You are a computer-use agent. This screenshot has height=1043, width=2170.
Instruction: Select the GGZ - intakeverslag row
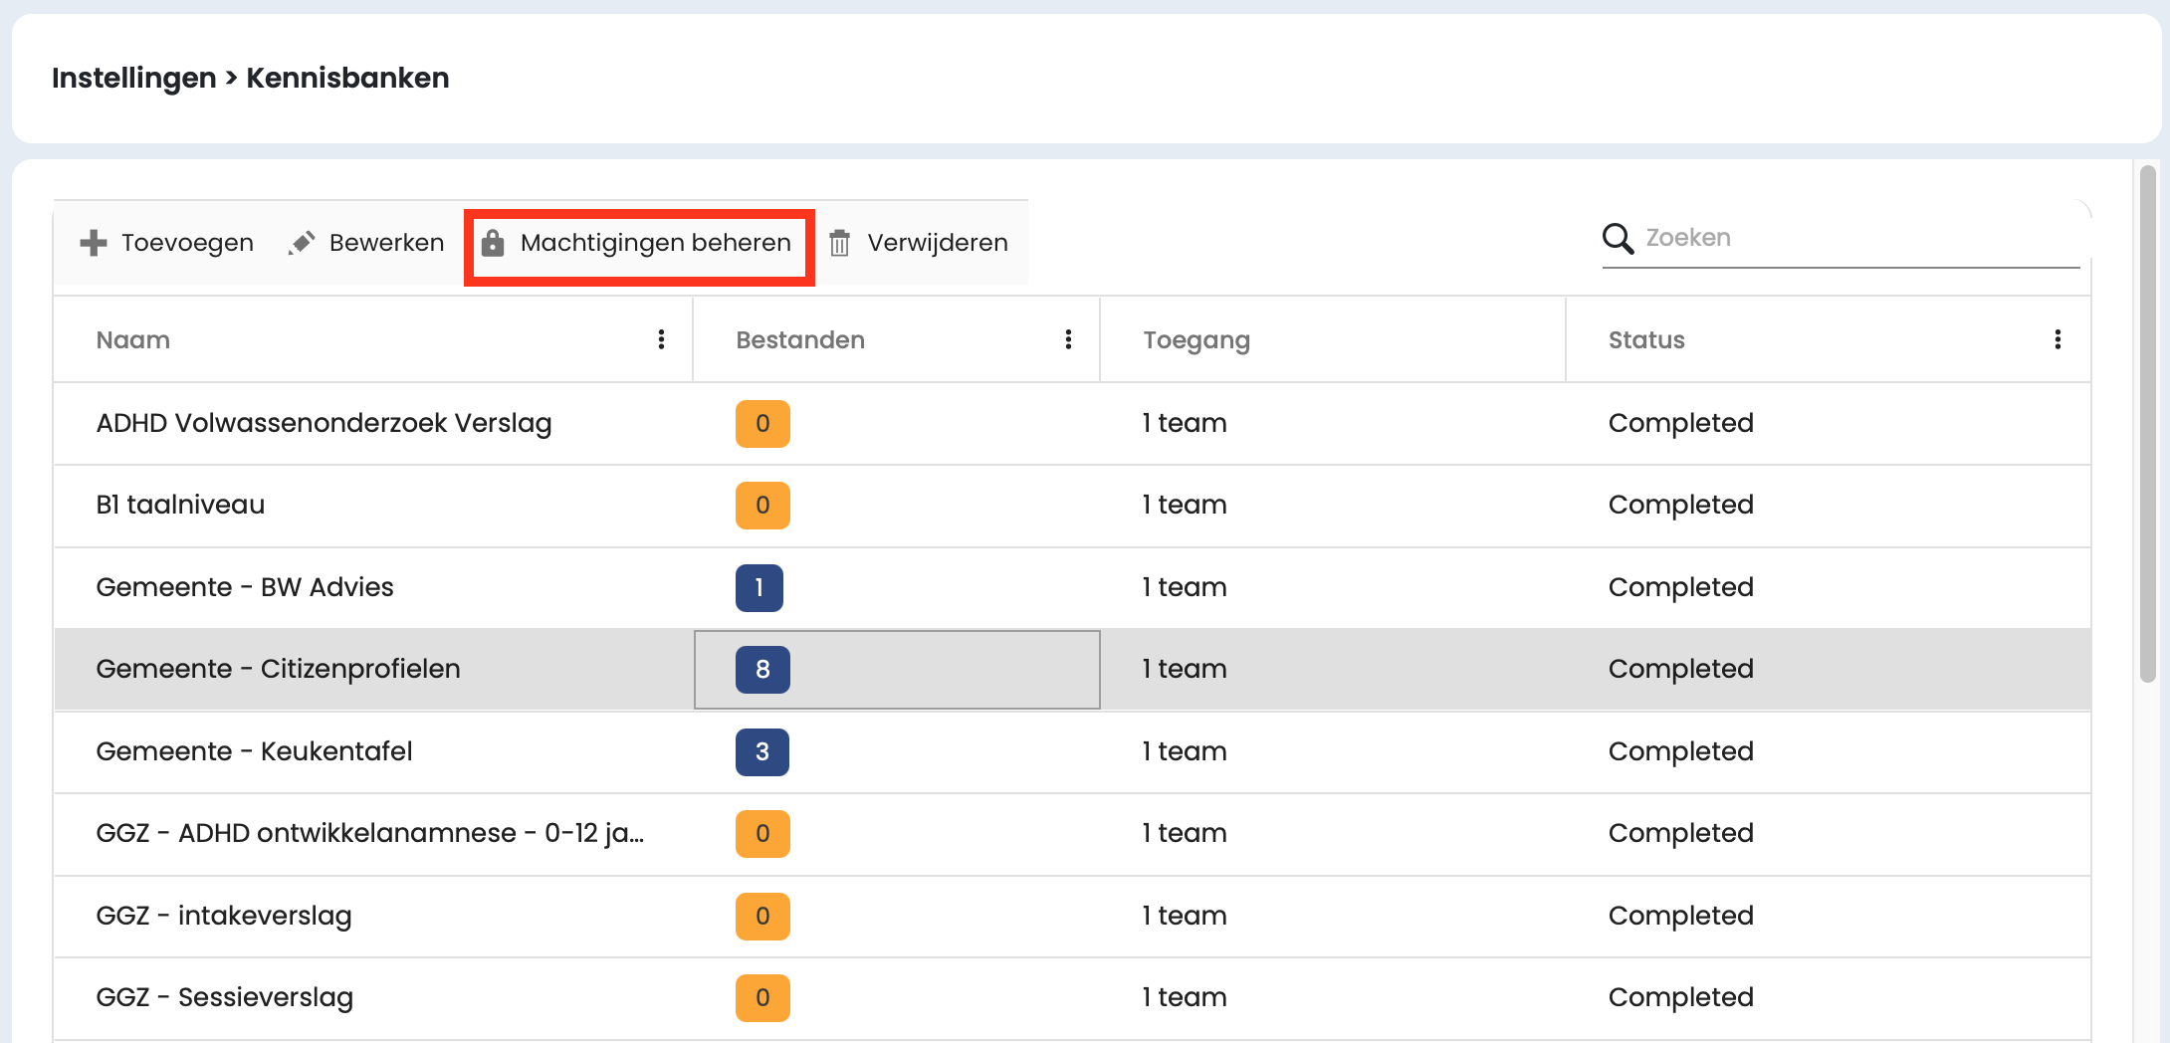tap(224, 916)
